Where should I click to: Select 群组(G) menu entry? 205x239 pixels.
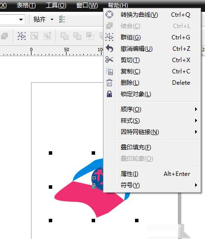(152, 37)
